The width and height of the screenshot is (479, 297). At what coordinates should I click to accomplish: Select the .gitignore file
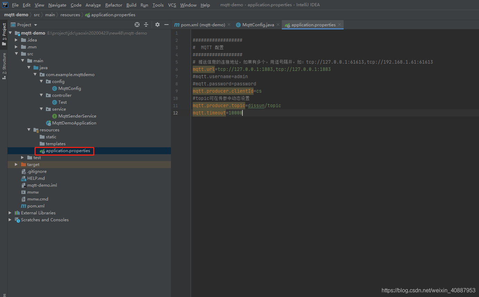click(37, 171)
